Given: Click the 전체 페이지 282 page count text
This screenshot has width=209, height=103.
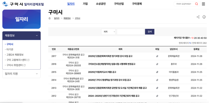Looking at the screenshot, I should tap(199, 43).
